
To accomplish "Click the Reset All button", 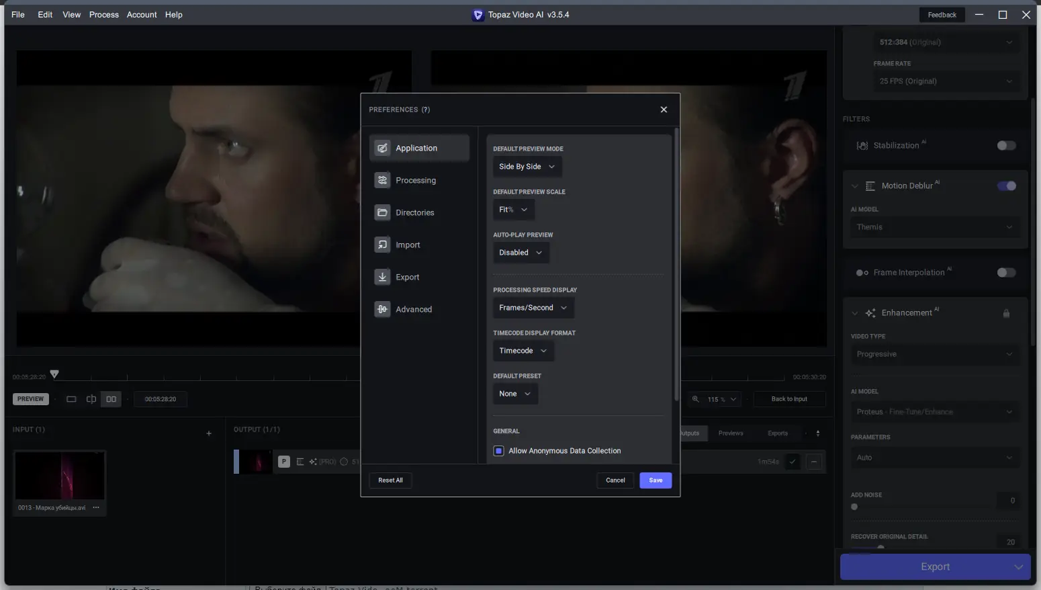I will (390, 480).
